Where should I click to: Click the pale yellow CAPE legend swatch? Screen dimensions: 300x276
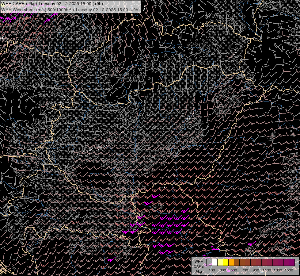click(220, 262)
